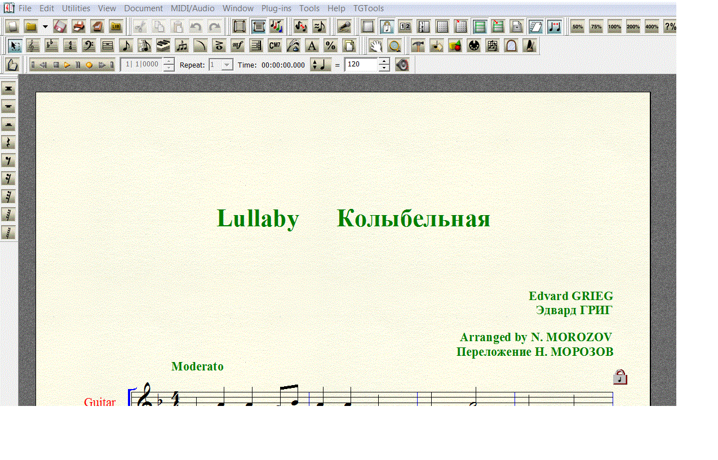This screenshot has width=718, height=460.
Task: Set zoom to 75%
Action: click(x=596, y=26)
